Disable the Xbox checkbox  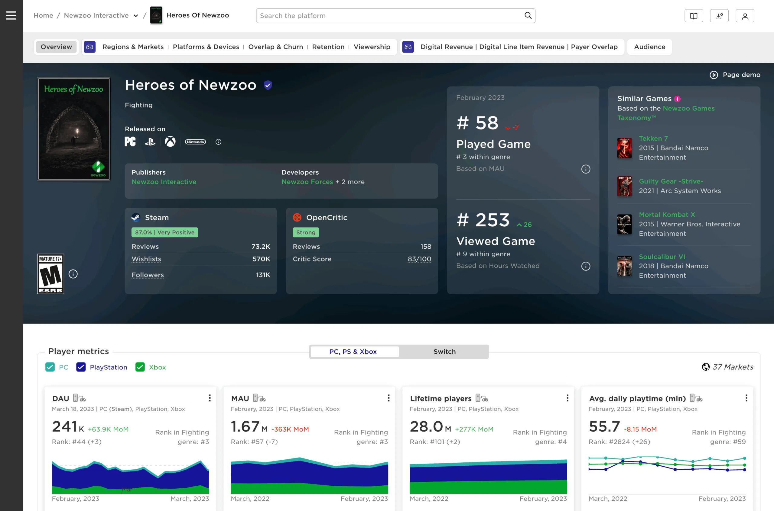[x=140, y=367]
